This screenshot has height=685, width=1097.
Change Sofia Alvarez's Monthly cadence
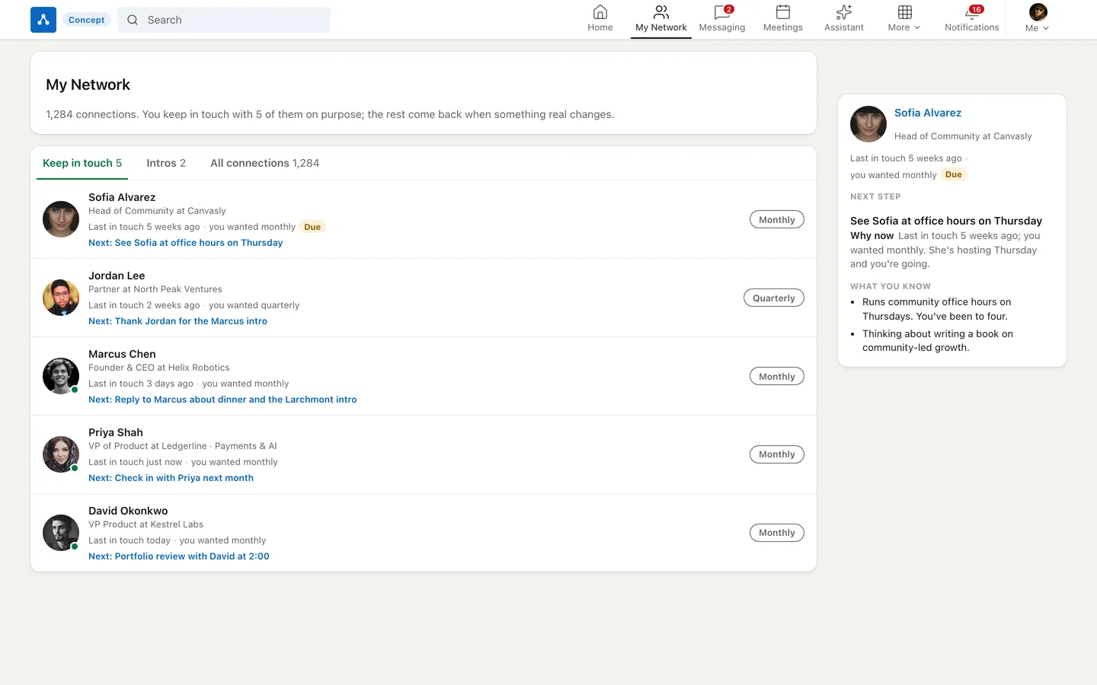pyautogui.click(x=777, y=219)
